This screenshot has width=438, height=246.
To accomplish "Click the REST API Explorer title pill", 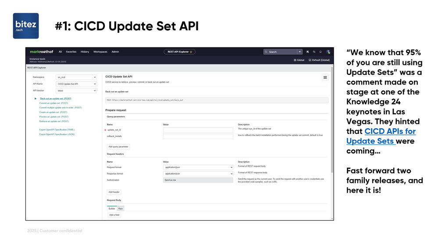I will 179,52.
